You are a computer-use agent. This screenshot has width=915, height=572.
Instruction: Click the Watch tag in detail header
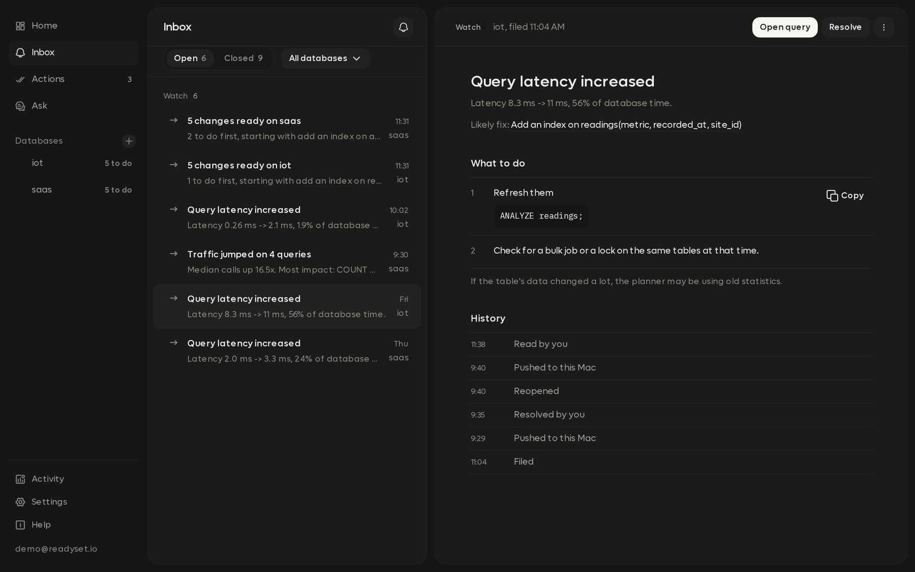click(x=468, y=27)
